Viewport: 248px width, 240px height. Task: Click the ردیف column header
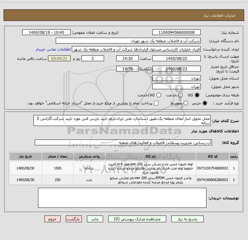coord(234,157)
